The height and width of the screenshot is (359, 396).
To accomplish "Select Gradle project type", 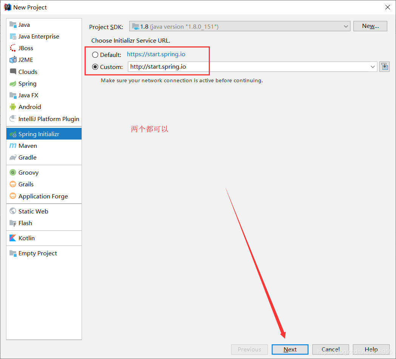I will [44, 157].
